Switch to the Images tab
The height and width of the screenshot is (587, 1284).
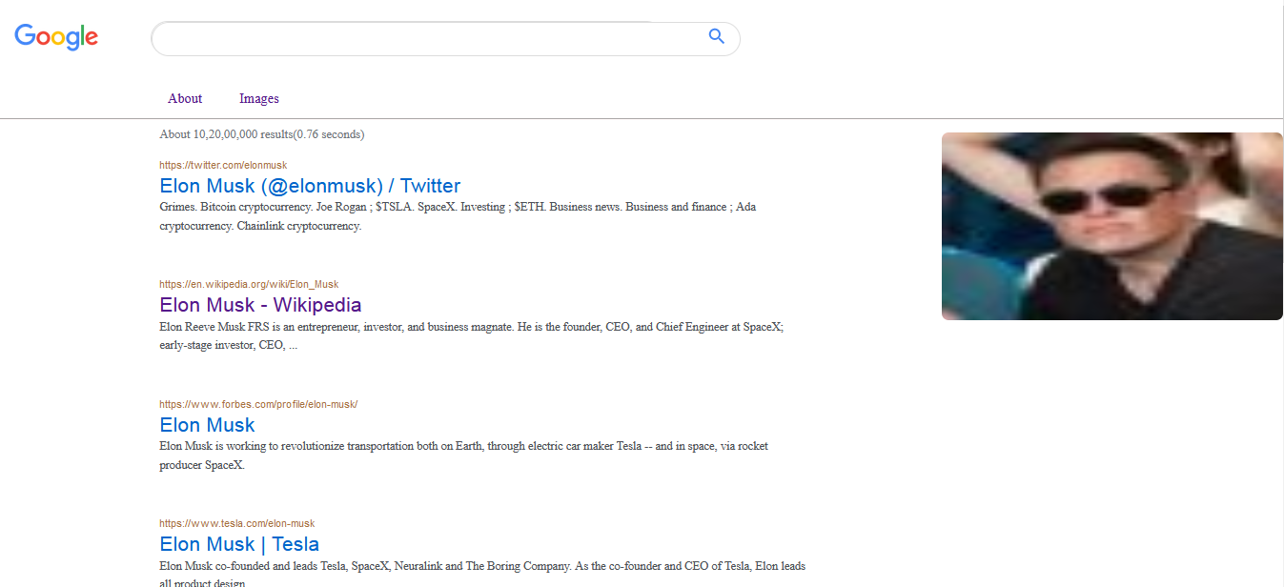pos(259,98)
